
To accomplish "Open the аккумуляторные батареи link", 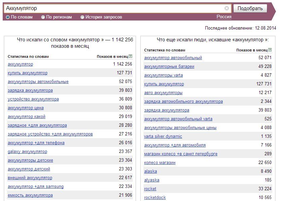I will (x=169, y=67).
